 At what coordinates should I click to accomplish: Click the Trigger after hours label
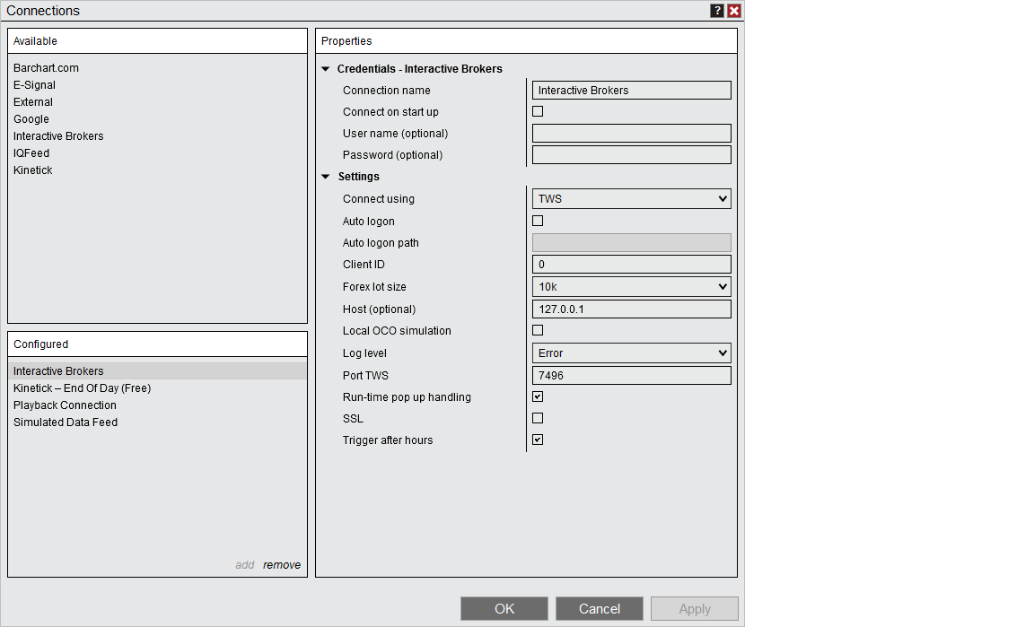click(x=388, y=440)
